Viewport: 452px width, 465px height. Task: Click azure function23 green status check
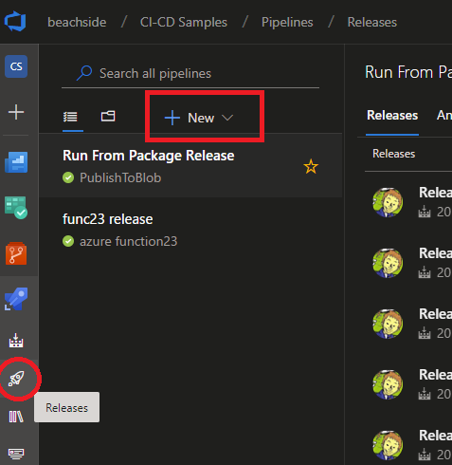(x=68, y=241)
